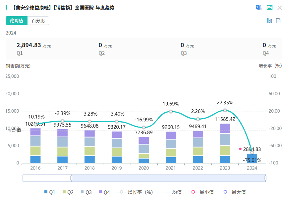Click the 2023 stacked bar

point(225,143)
